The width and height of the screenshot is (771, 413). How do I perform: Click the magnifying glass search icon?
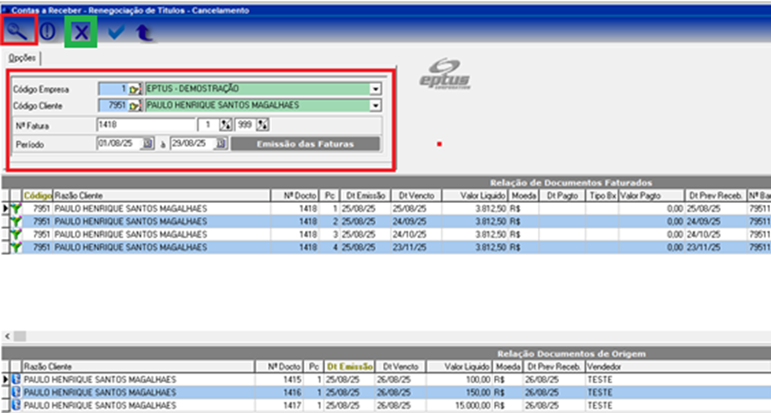[18, 31]
